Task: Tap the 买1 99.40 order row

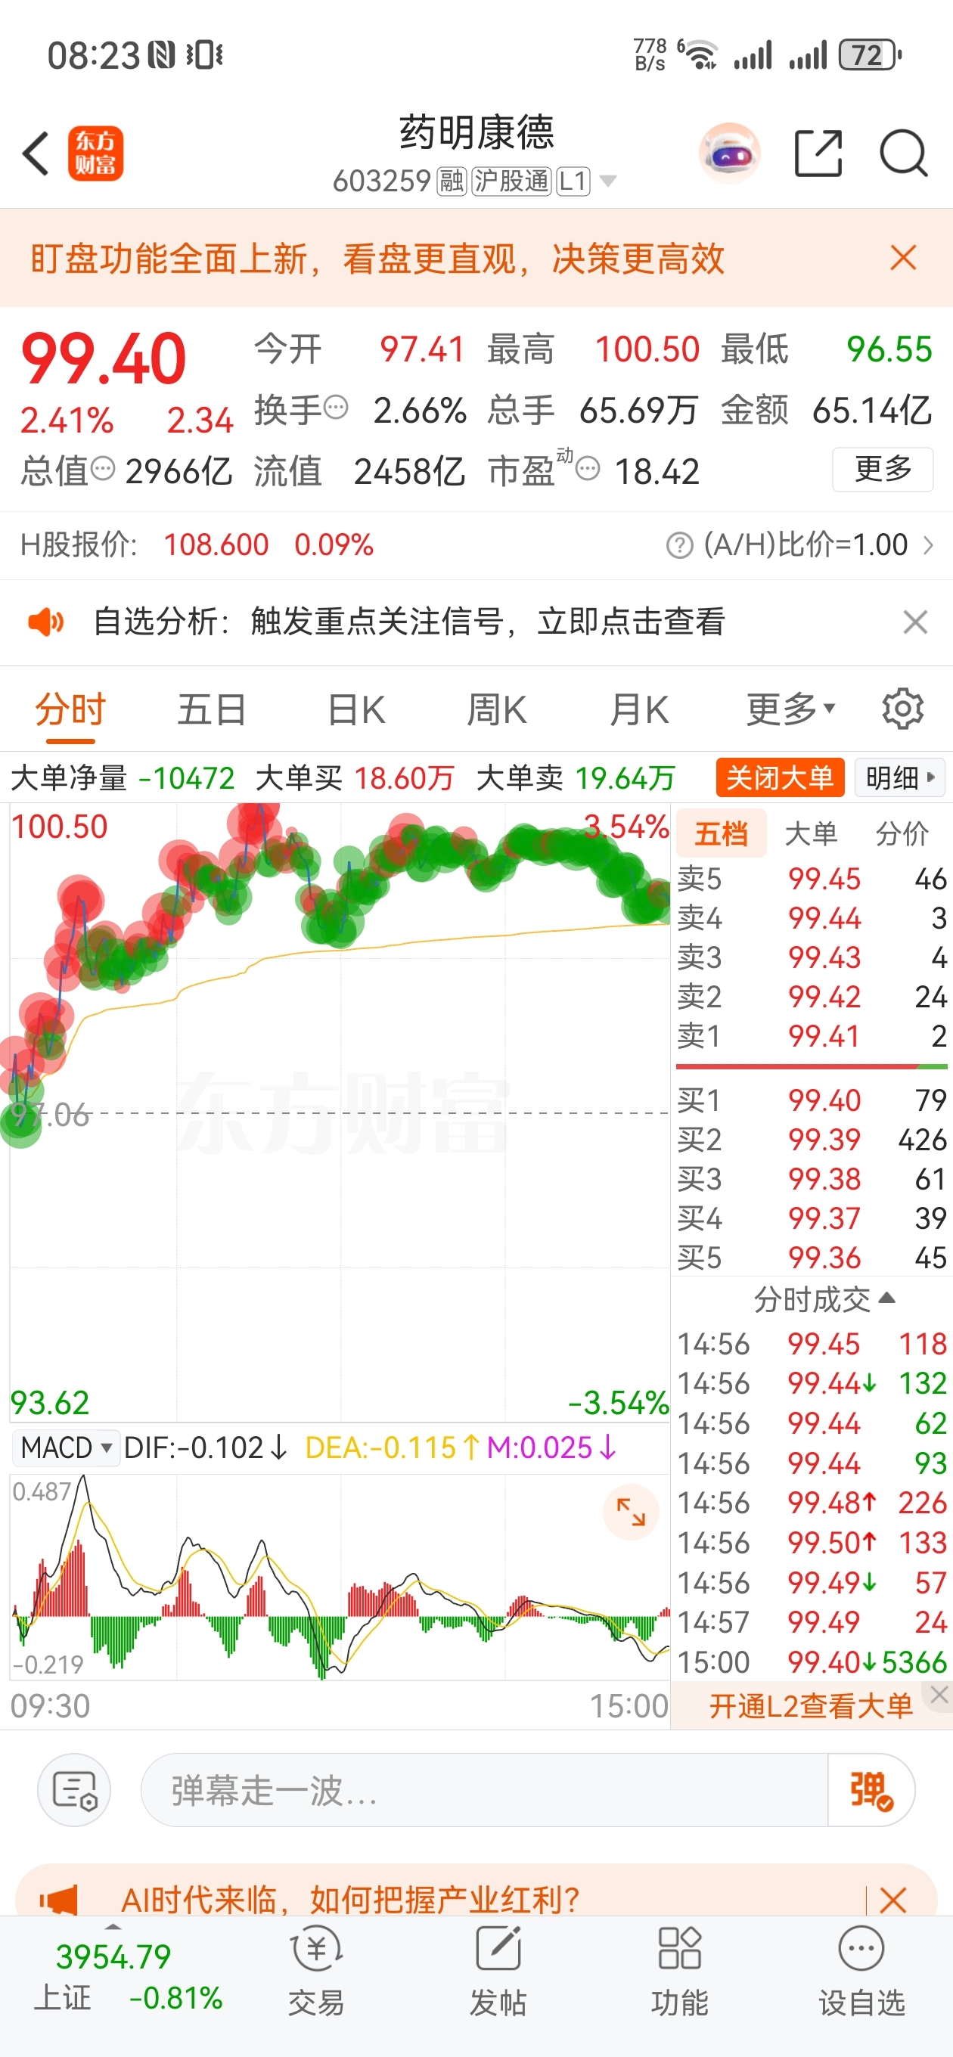Action: coord(812,1100)
